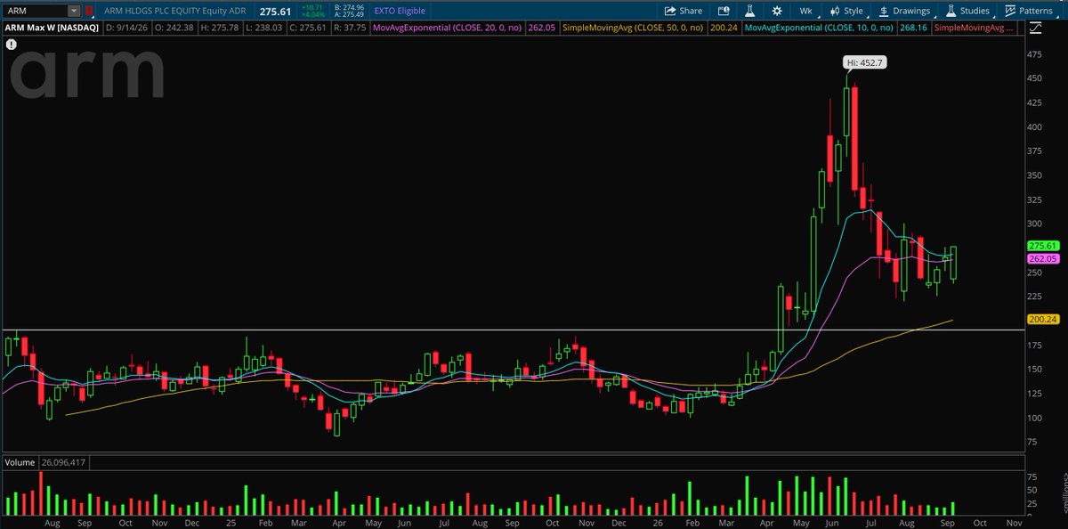This screenshot has width=1068, height=529.
Task: Click the Share button
Action: click(683, 11)
